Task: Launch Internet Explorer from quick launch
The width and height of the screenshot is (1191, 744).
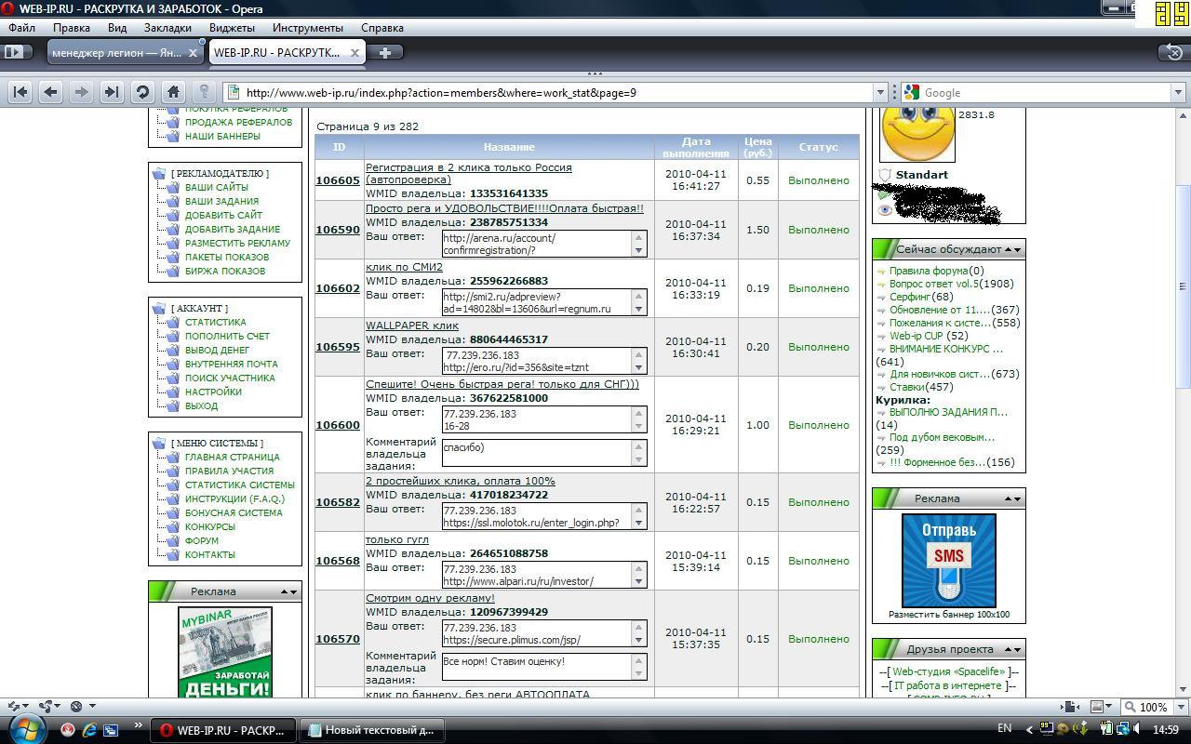Action: (89, 730)
